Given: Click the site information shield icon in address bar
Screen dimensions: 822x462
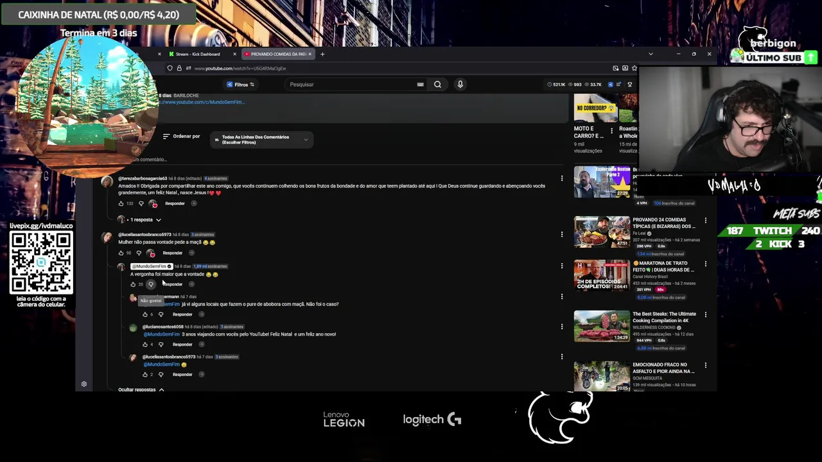Looking at the screenshot, I should (x=170, y=68).
